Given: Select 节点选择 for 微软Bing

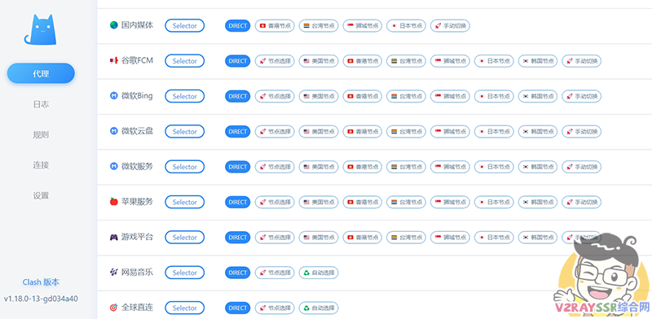Looking at the screenshot, I should (275, 96).
